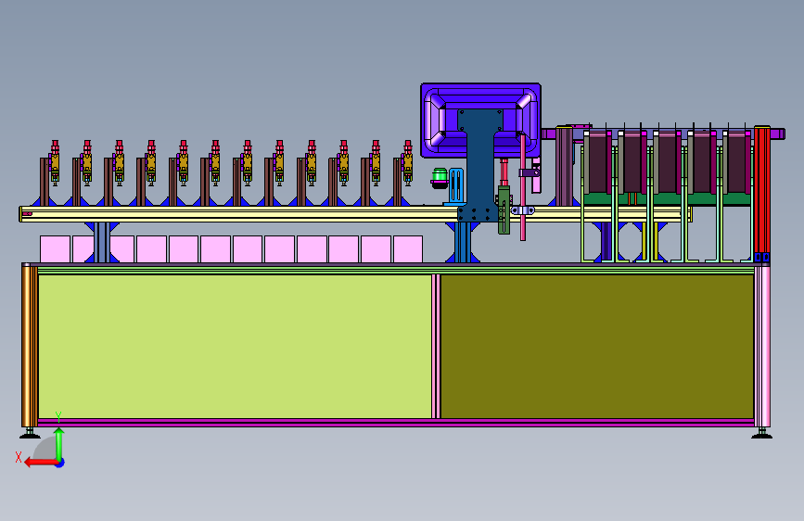
Task: Select the leveling foot under the orange leg
Action: [x=30, y=433]
